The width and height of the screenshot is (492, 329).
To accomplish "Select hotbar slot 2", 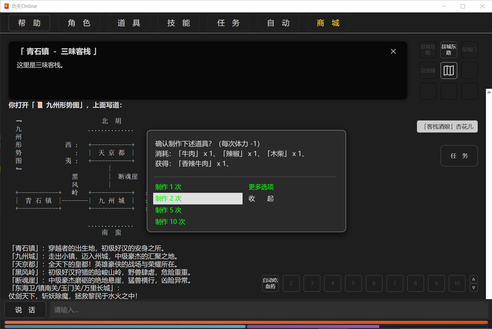I will [291, 283].
